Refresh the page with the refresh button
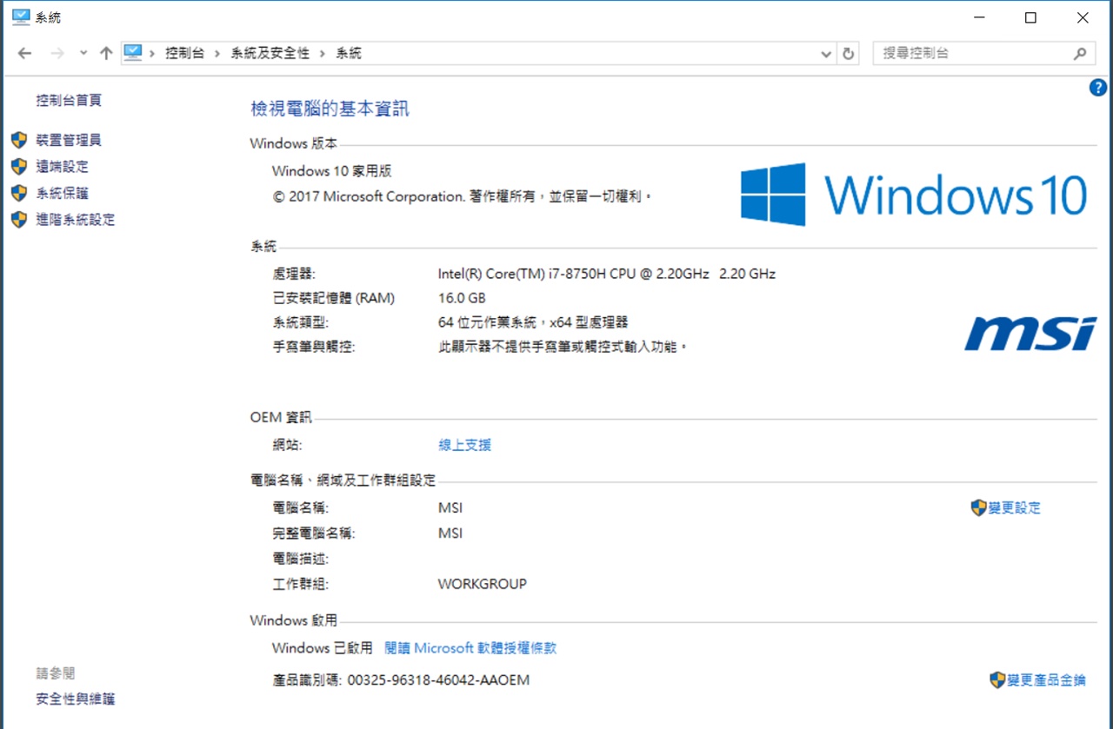Viewport: 1113px width, 729px height. [x=849, y=53]
